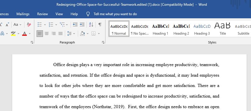
Task: Apply the Heading 1 style
Action: tap(161, 29)
